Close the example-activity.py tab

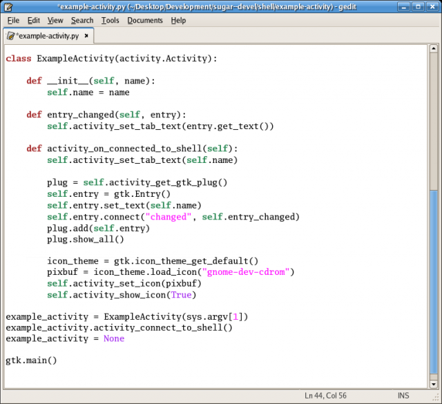[x=87, y=35]
